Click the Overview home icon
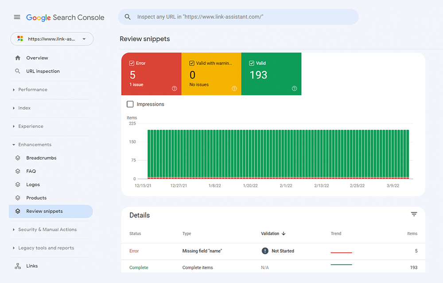Viewport: 443px width, 283px height. [18, 58]
